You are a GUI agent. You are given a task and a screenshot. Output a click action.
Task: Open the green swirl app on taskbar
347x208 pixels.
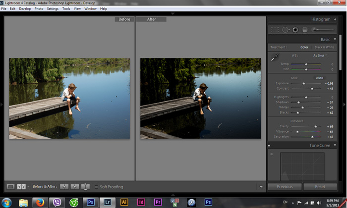coord(74,203)
